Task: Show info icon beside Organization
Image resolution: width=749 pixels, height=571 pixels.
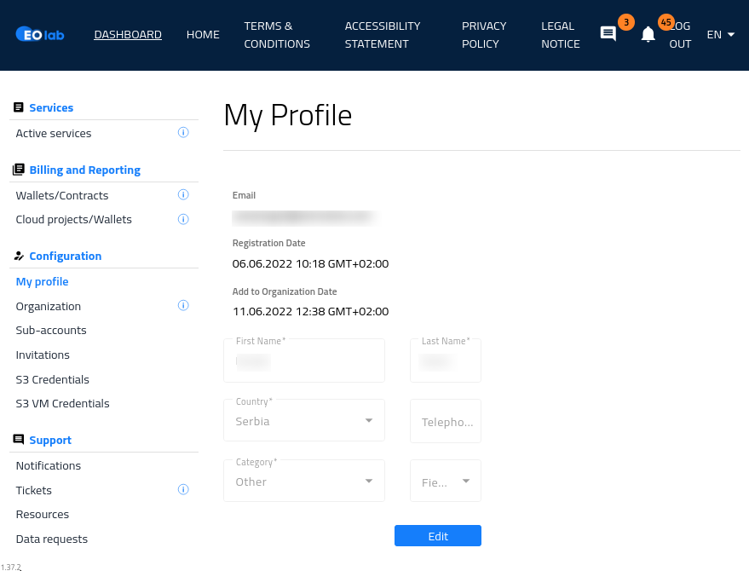Action: 183,305
